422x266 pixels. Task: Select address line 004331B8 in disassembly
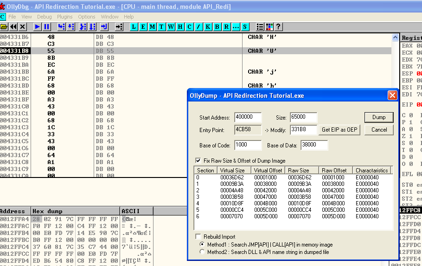click(x=195, y=51)
